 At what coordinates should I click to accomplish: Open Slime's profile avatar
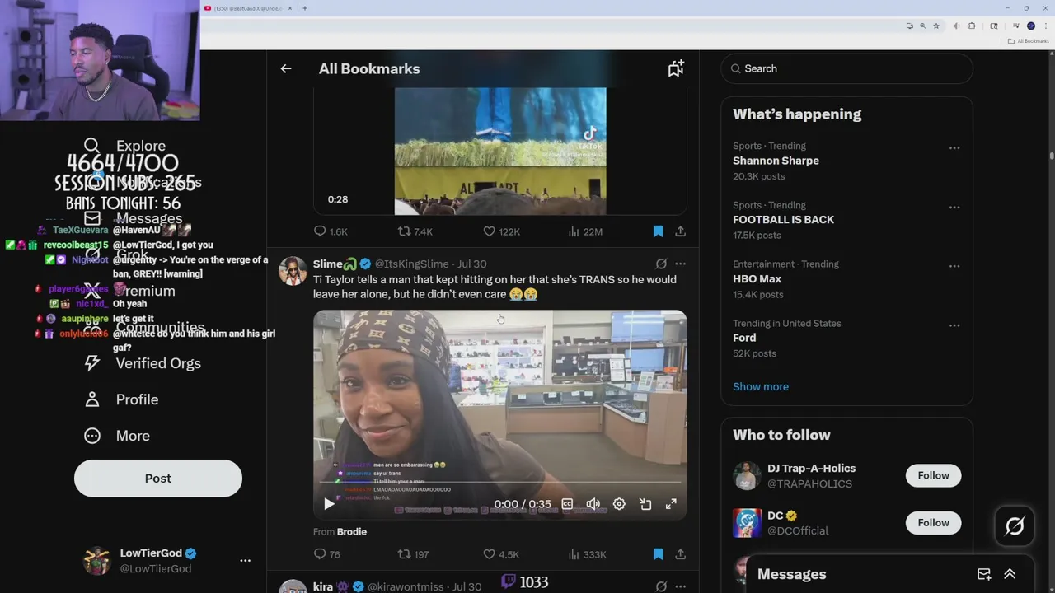coord(293,271)
